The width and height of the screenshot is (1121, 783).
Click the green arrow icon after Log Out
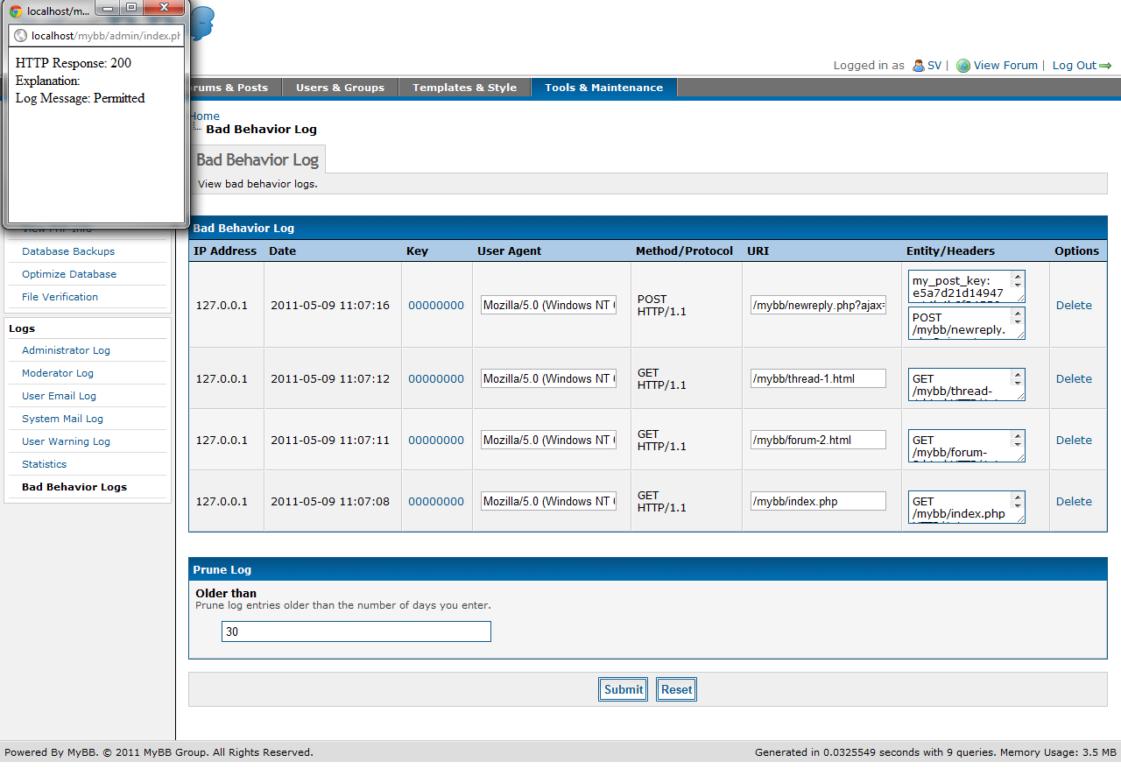click(1105, 66)
